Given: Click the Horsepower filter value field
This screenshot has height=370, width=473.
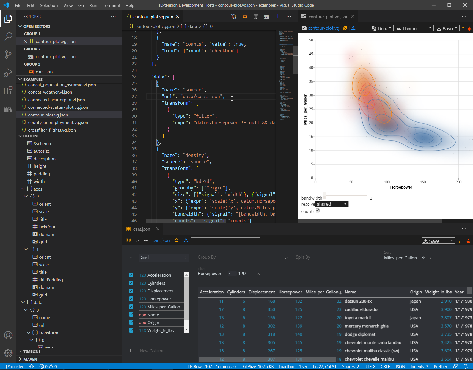Looking at the screenshot, I should [x=246, y=274].
